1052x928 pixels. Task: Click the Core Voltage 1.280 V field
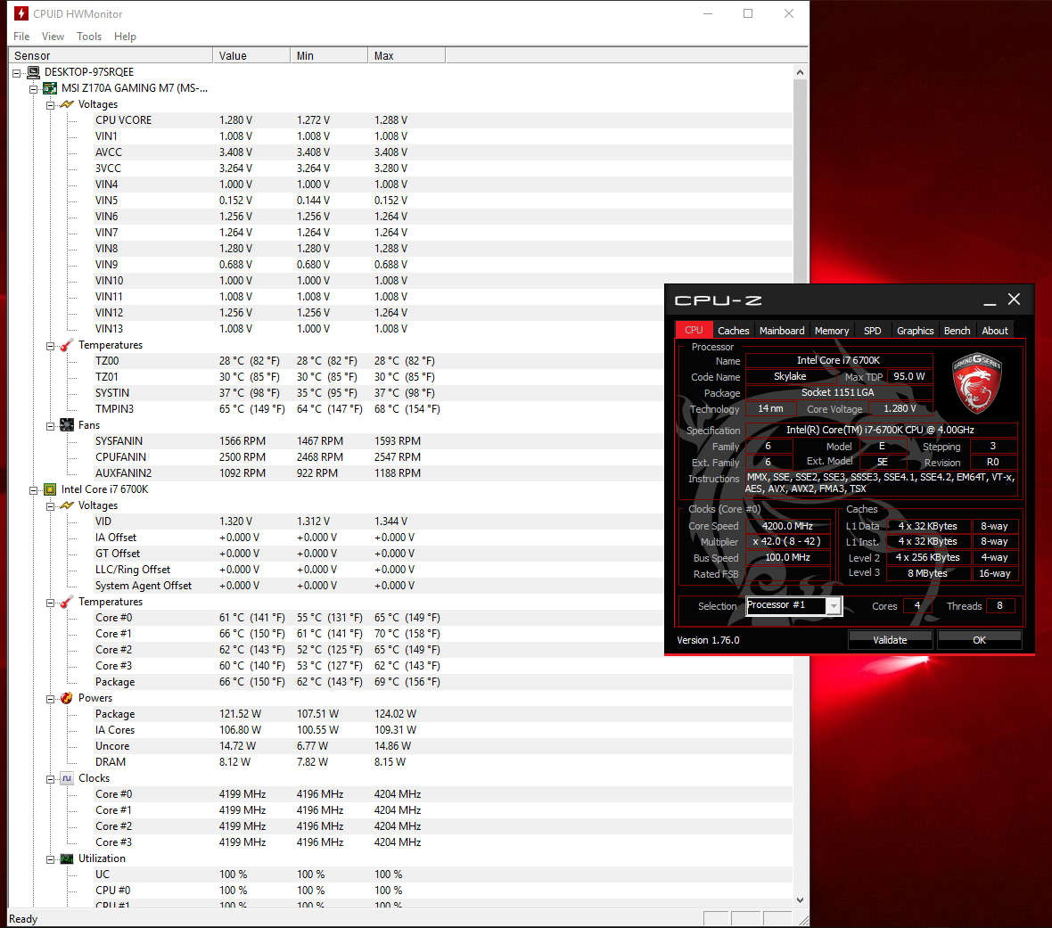900,408
